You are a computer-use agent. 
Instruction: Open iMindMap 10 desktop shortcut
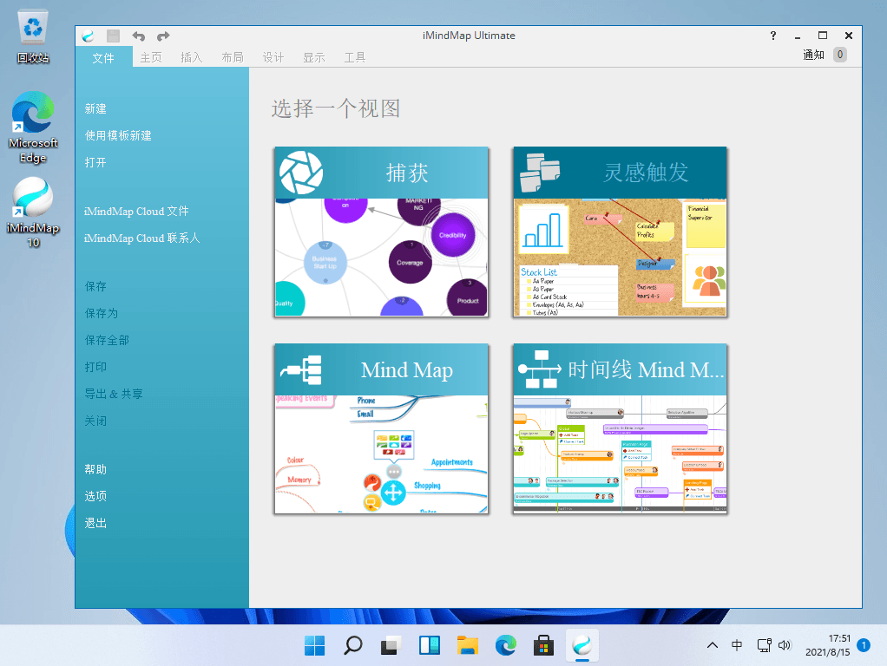33,213
